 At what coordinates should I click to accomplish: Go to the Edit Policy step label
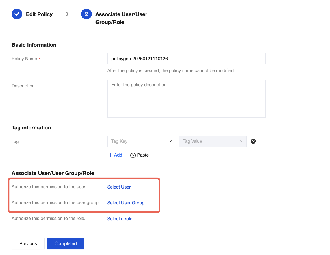[39, 14]
